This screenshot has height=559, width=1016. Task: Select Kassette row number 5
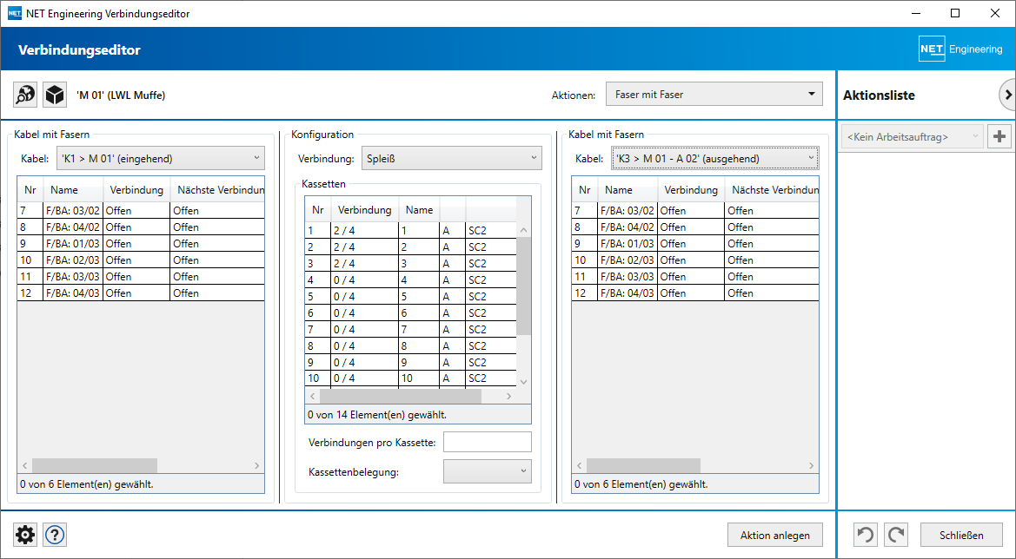click(411, 296)
